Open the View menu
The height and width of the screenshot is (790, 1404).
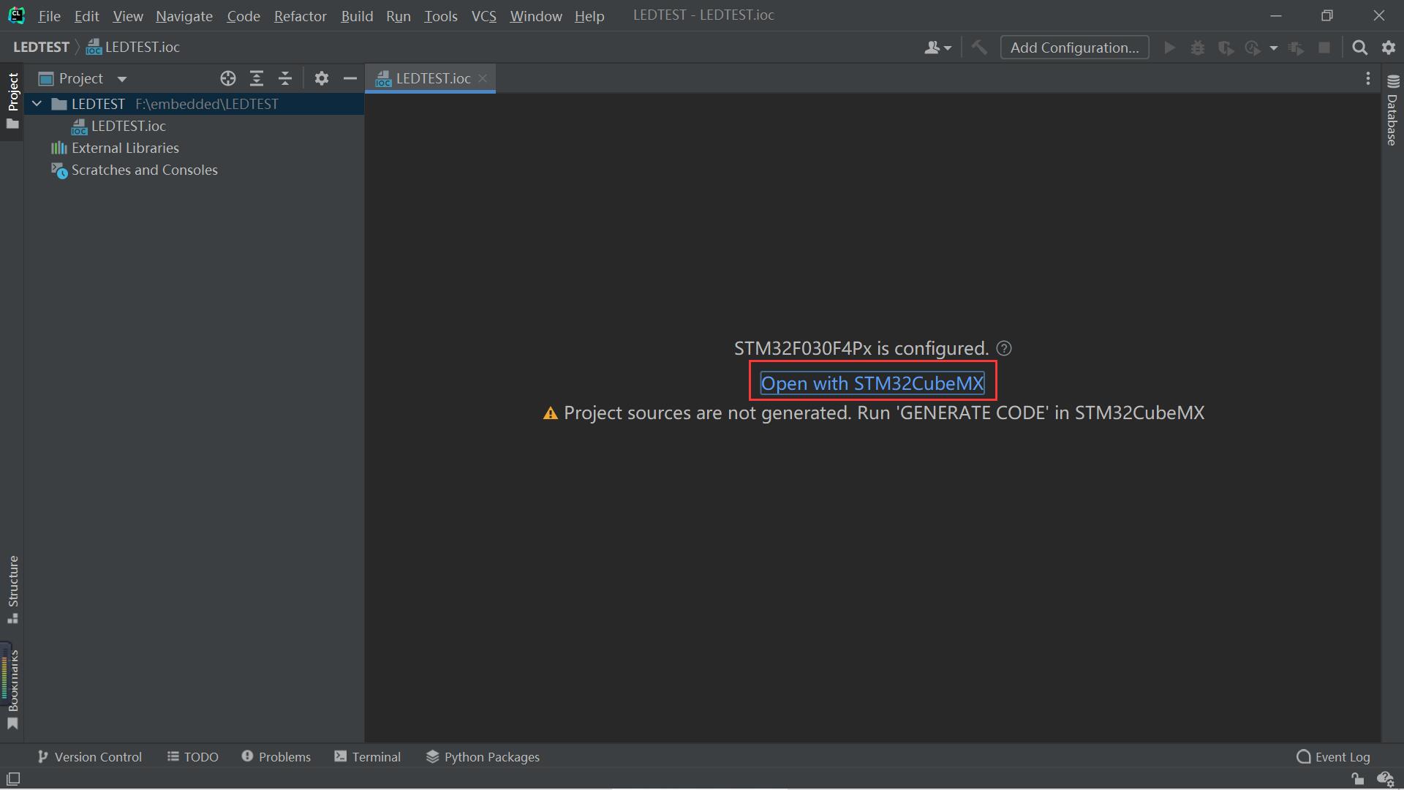pos(128,16)
